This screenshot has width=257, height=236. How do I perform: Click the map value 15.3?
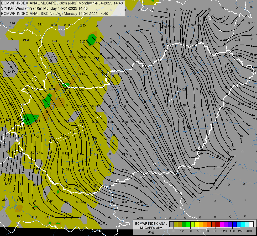coord(50,217)
